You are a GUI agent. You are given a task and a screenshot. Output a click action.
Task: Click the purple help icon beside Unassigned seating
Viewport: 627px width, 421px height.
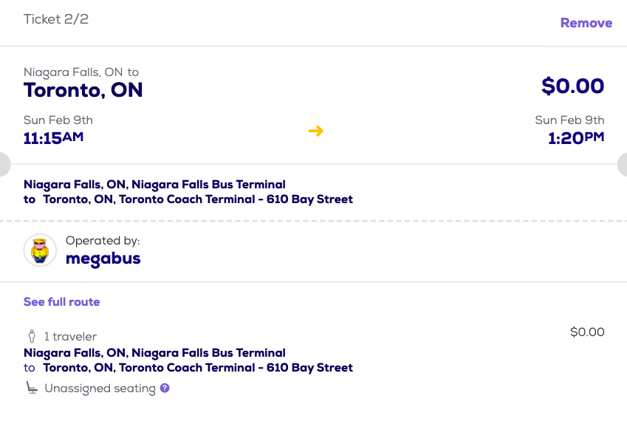click(165, 388)
